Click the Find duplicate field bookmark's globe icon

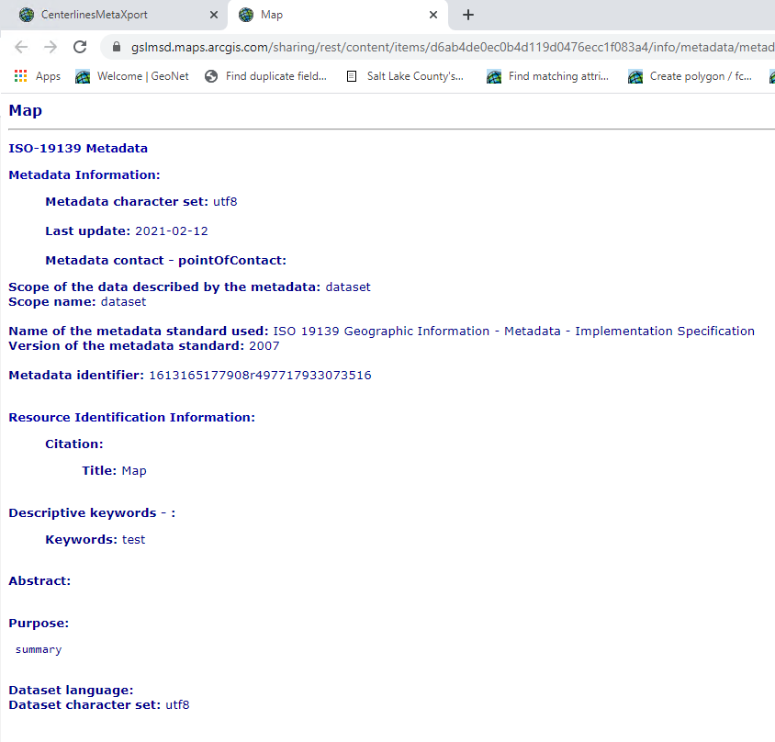[x=209, y=76]
